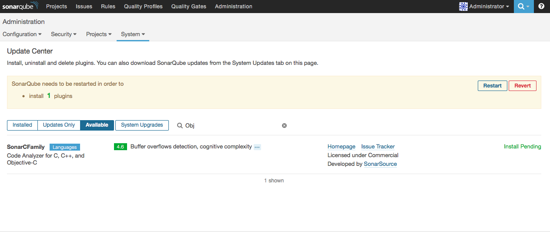
Task: Click the Install Pending status text
Action: (523, 147)
